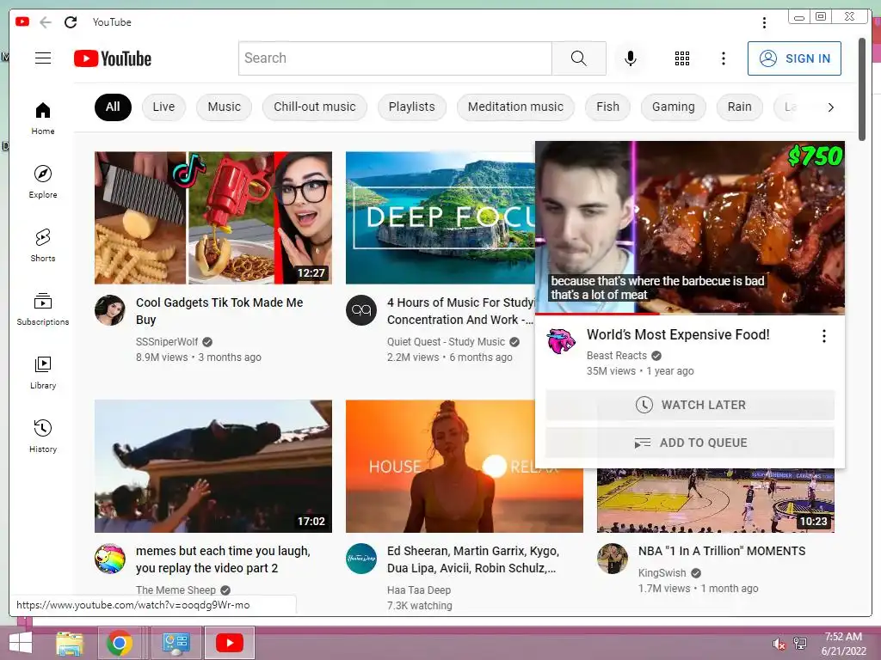
Task: Click the browser back arrow
Action: pyautogui.click(x=46, y=21)
